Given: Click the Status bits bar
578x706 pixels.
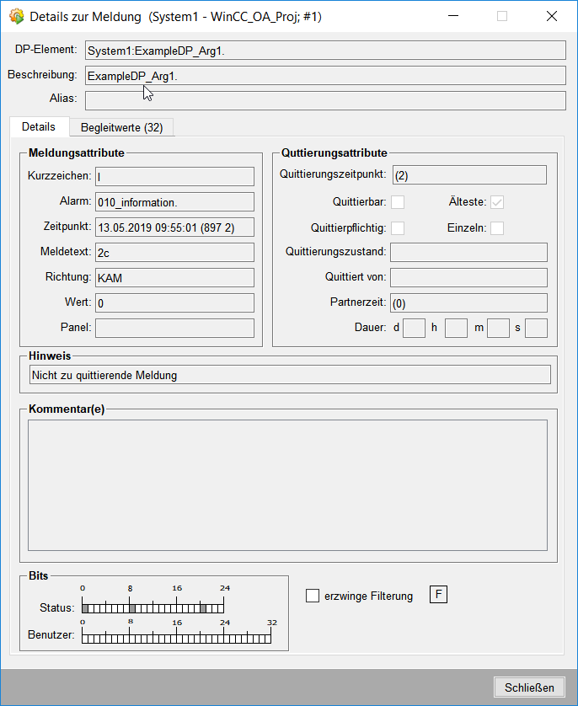Looking at the screenshot, I should [x=153, y=608].
